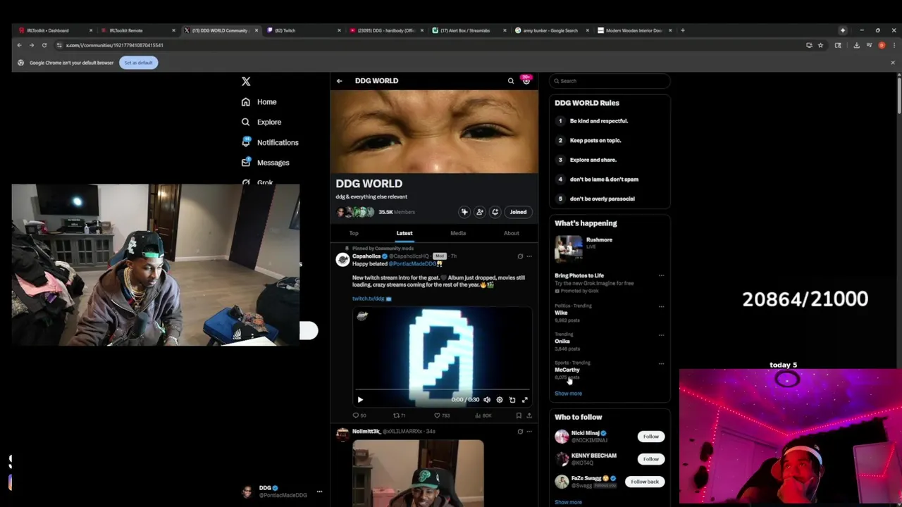902x507 pixels.
Task: Switch to Alert Box Streamlabs browser tab
Action: pyautogui.click(x=469, y=30)
